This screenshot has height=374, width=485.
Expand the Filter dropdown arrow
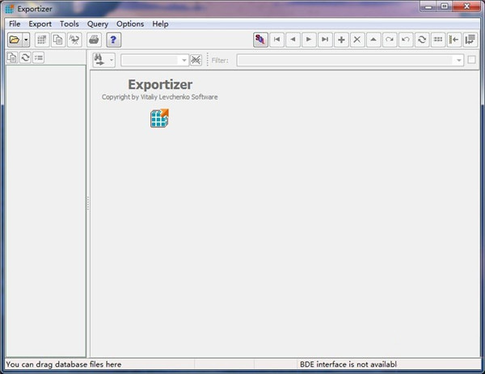click(459, 60)
